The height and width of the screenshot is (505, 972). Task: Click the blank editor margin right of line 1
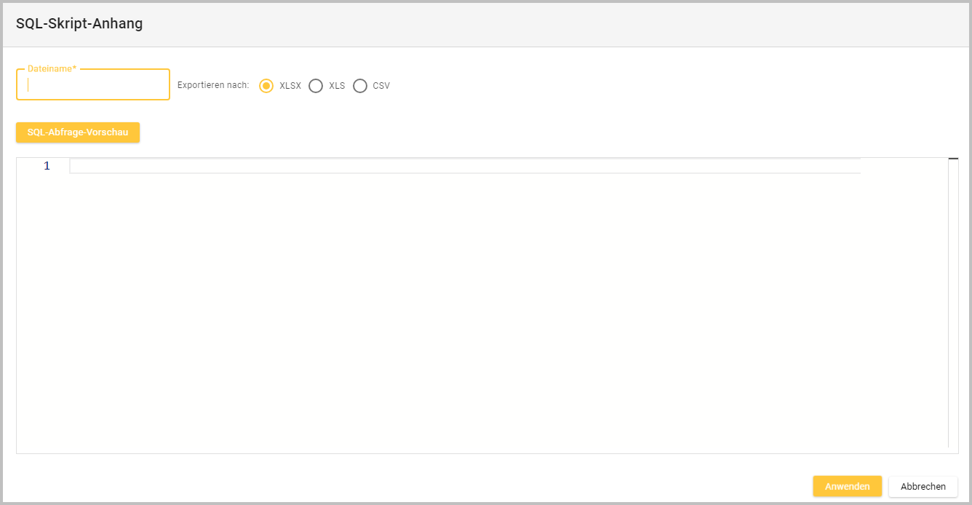pos(902,166)
